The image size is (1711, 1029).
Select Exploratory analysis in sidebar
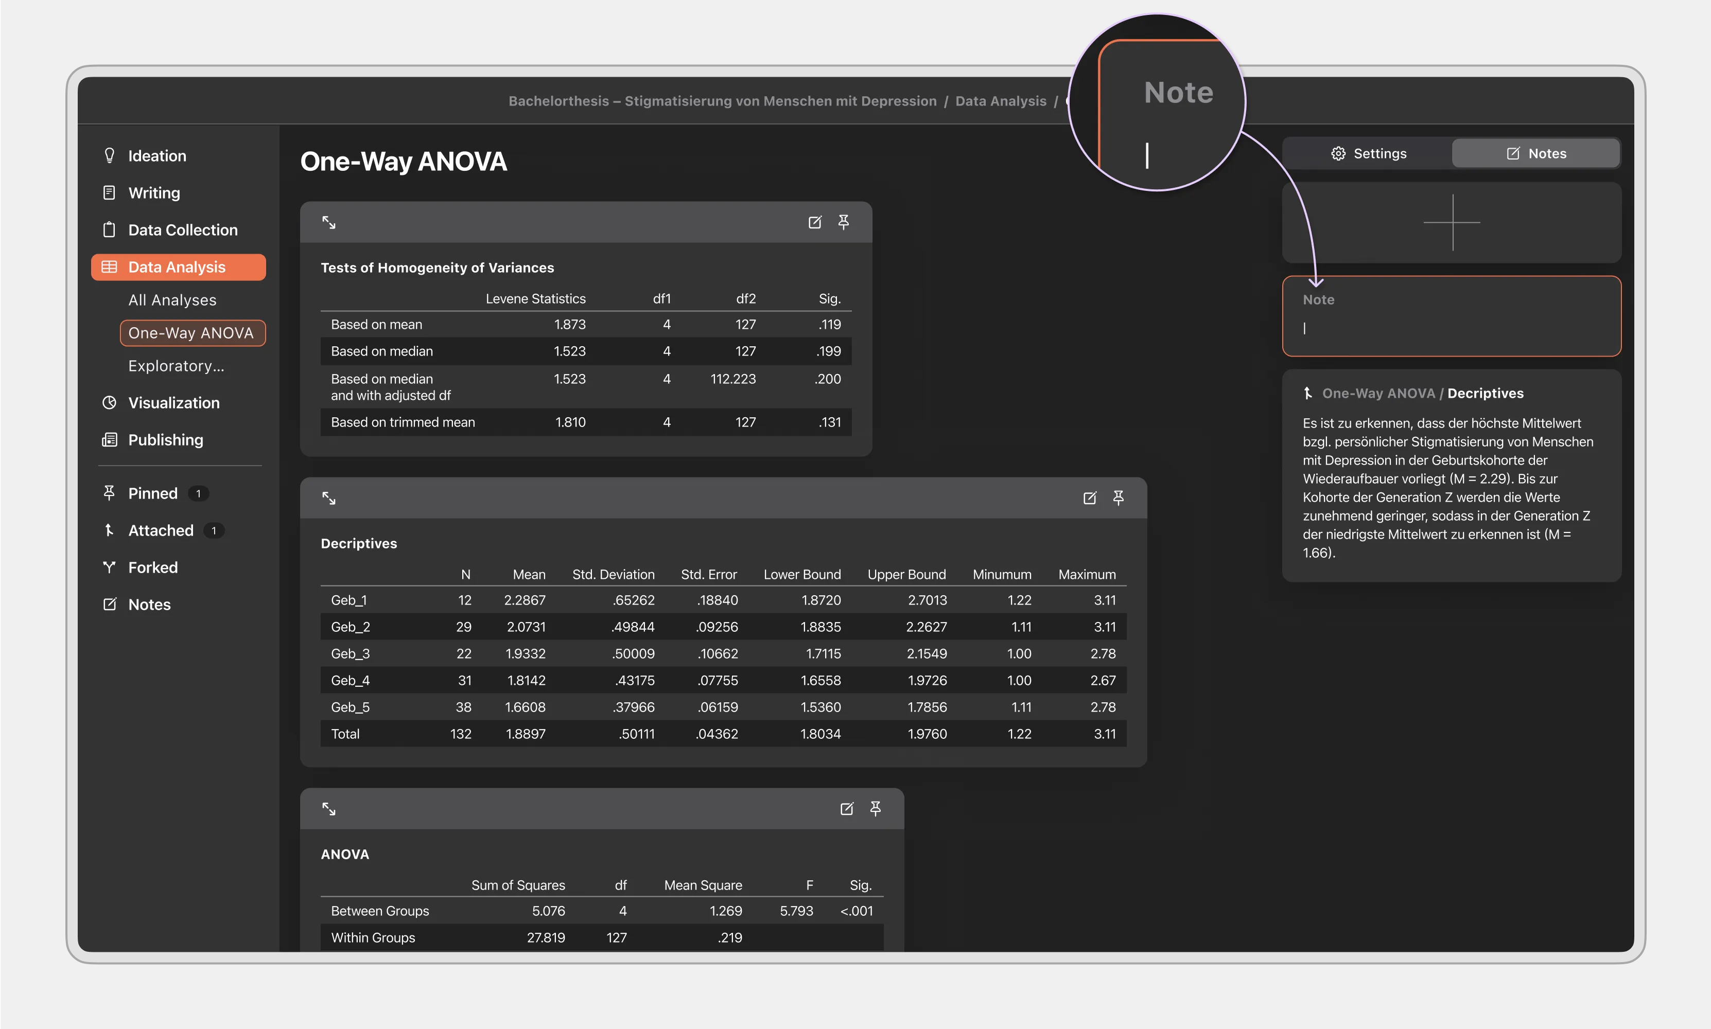pos(176,366)
